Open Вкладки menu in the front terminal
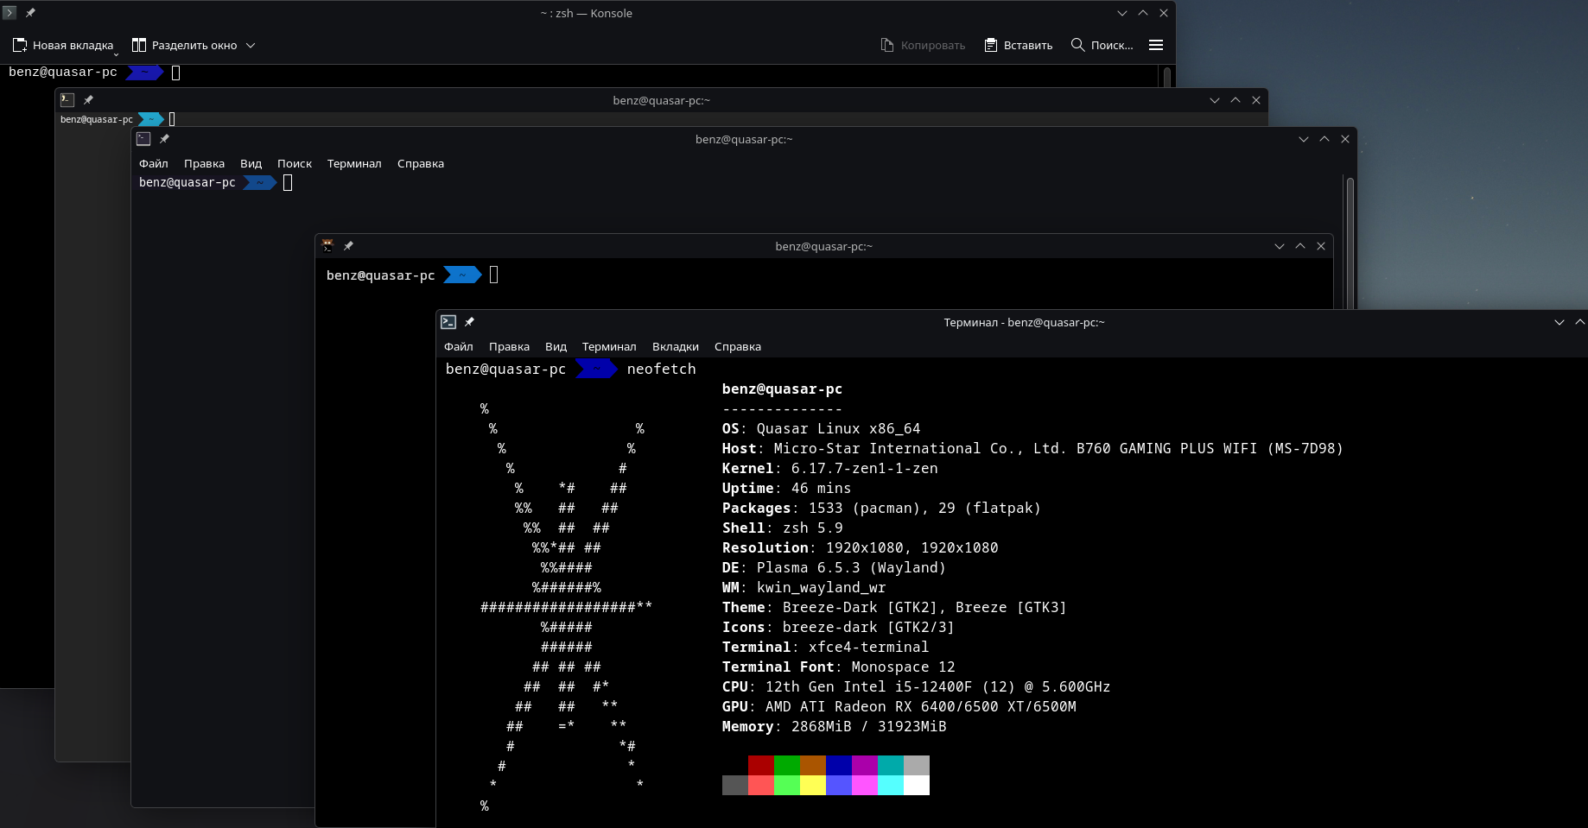 coord(675,346)
